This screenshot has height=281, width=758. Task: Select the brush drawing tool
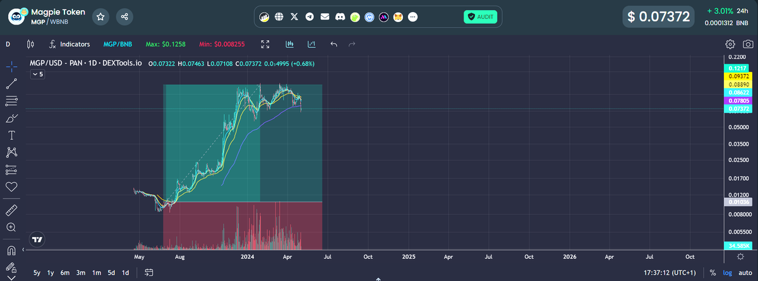(x=11, y=118)
